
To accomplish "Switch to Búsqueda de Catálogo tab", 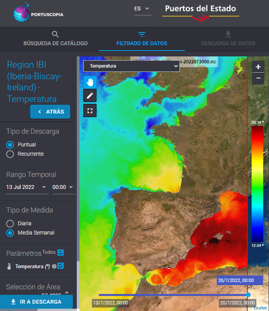I will click(56, 39).
